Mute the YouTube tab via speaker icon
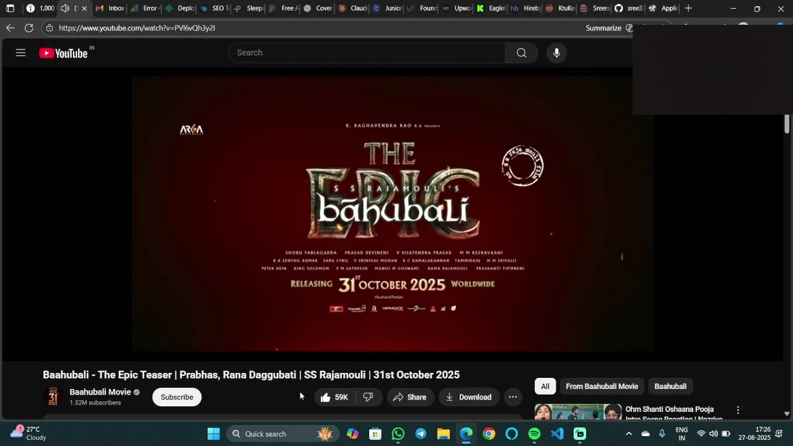The width and height of the screenshot is (793, 446). 65,9
